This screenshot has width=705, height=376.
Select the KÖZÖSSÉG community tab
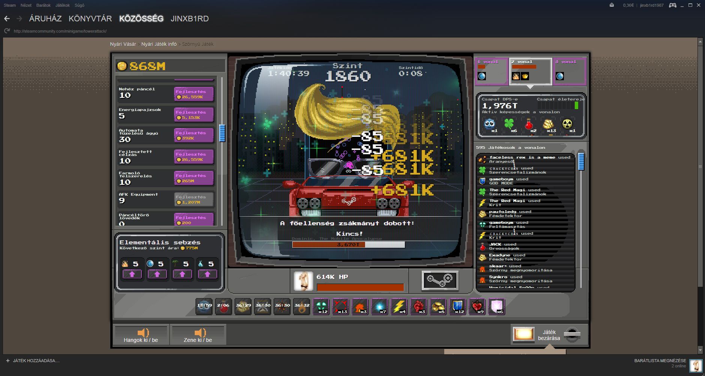[141, 19]
